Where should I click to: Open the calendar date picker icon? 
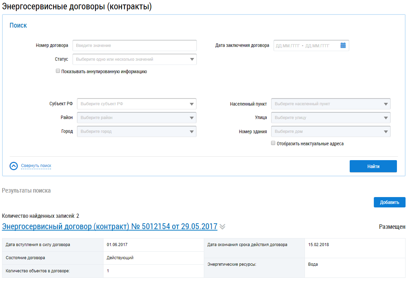coord(343,46)
